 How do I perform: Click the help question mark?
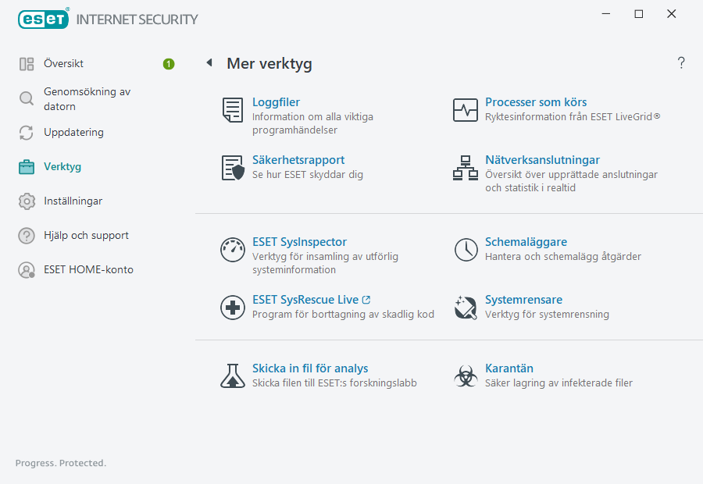pyautogui.click(x=680, y=62)
